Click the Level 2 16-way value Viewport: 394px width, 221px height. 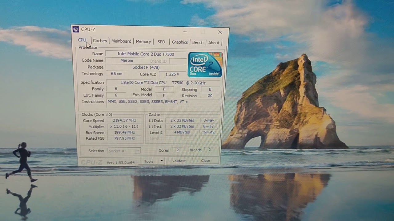point(208,132)
